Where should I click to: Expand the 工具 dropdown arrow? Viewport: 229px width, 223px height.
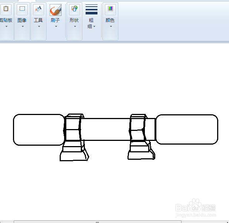point(39,27)
